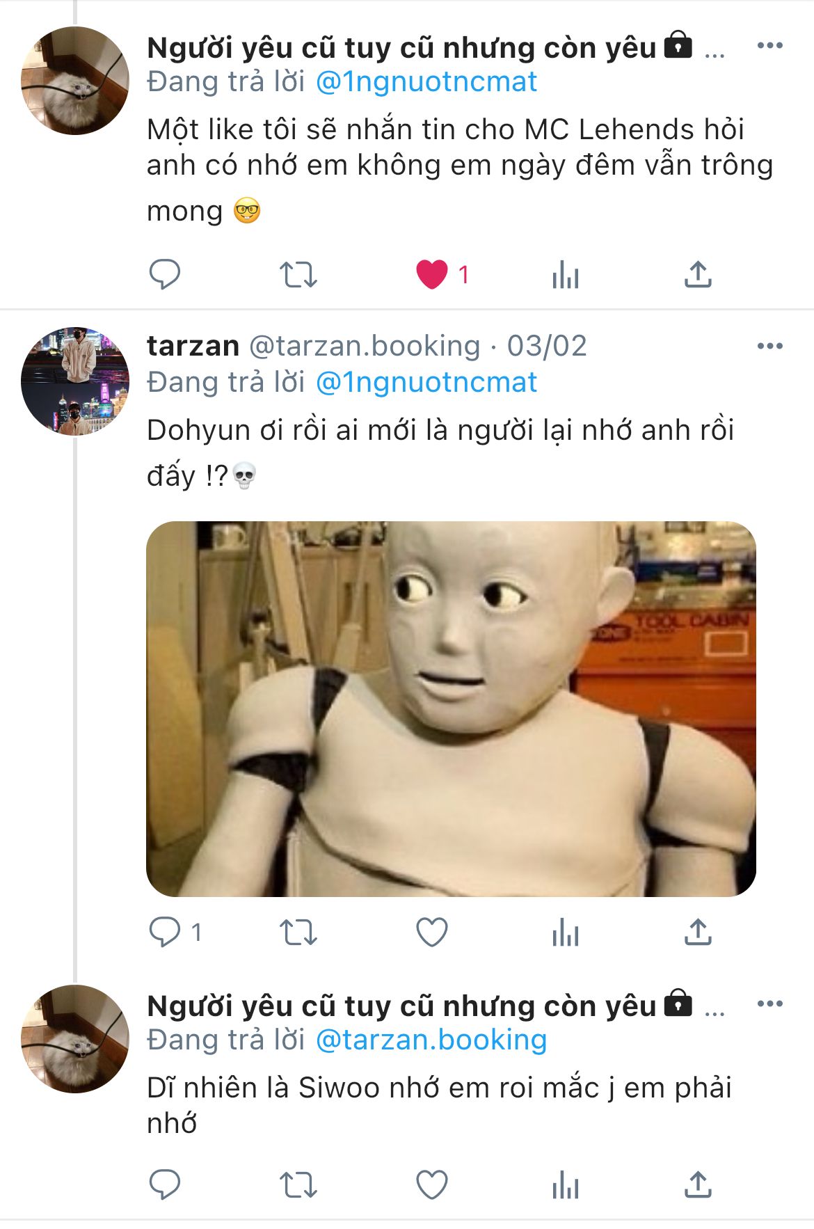814x1229 pixels.
Task: Retweet tarzan's Dohyun tweet
Action: [x=298, y=932]
